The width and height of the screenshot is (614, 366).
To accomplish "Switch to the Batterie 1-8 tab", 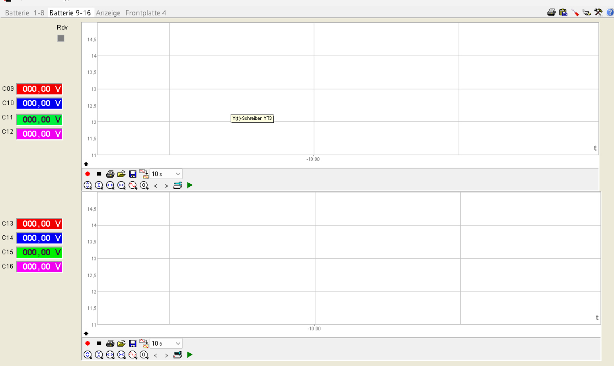I will click(x=25, y=13).
